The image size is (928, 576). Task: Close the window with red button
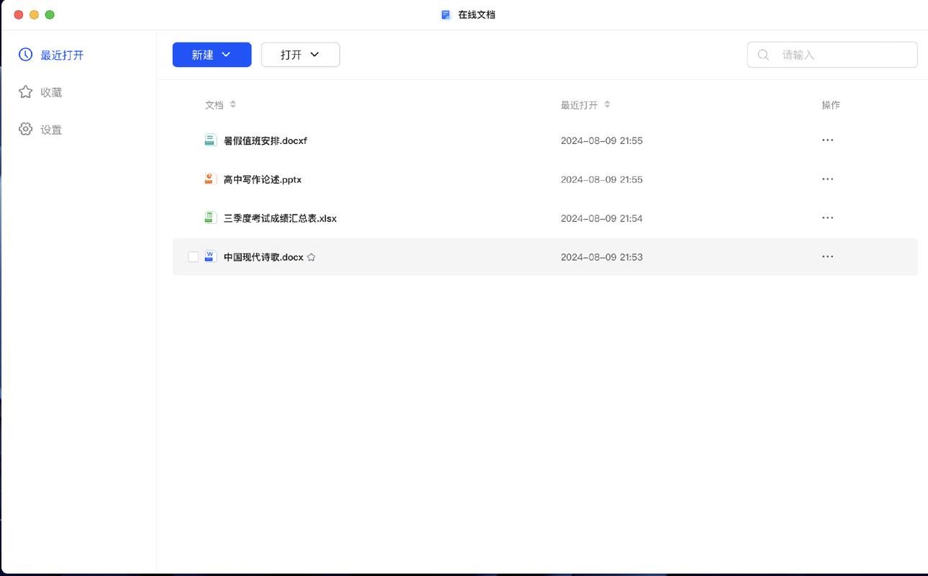tap(19, 14)
